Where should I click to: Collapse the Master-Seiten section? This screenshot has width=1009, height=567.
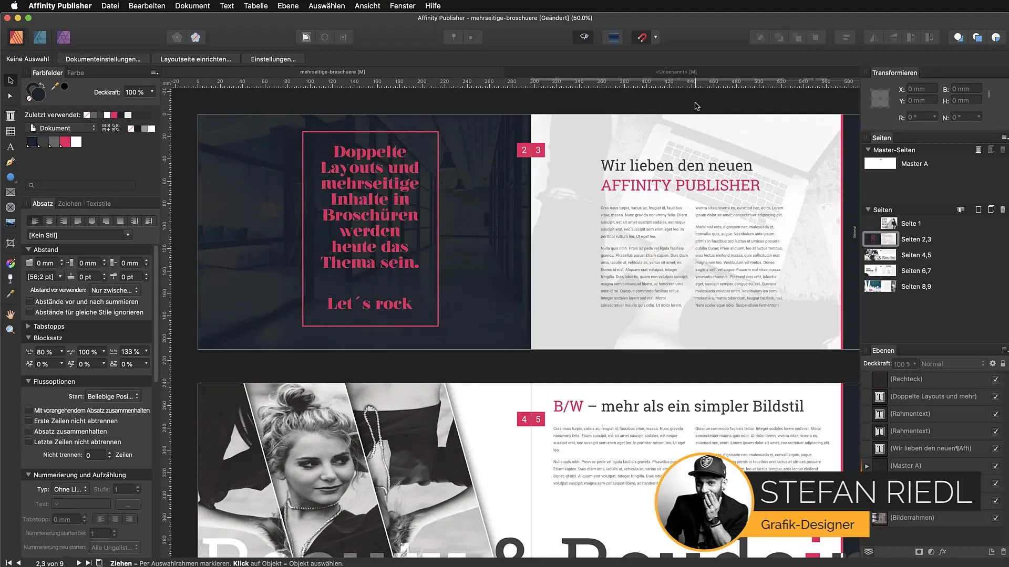click(868, 150)
